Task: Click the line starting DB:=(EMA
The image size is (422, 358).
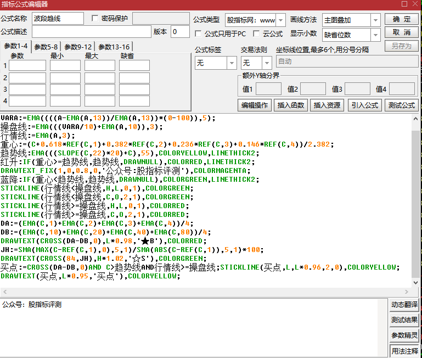Action: tap(106, 232)
